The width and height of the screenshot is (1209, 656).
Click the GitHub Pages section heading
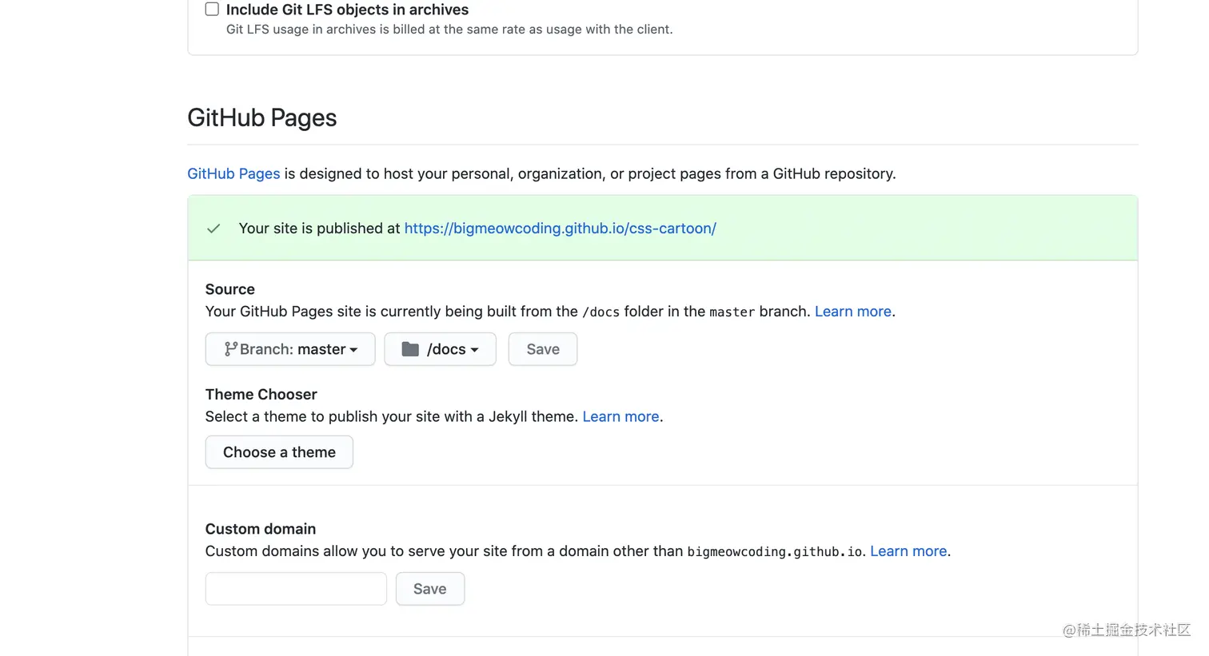tap(262, 118)
